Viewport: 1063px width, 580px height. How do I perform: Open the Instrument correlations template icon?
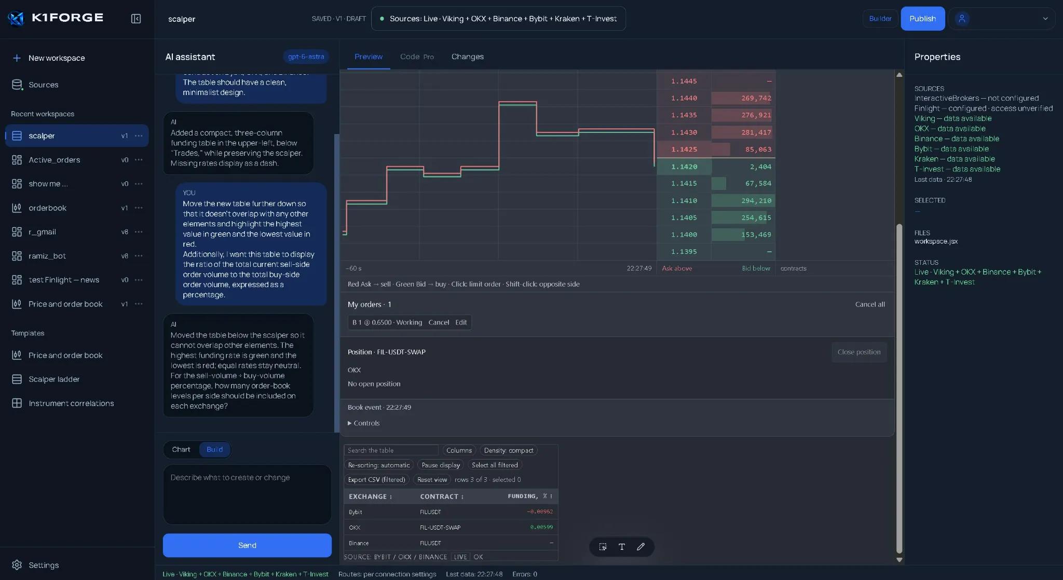pyautogui.click(x=17, y=403)
